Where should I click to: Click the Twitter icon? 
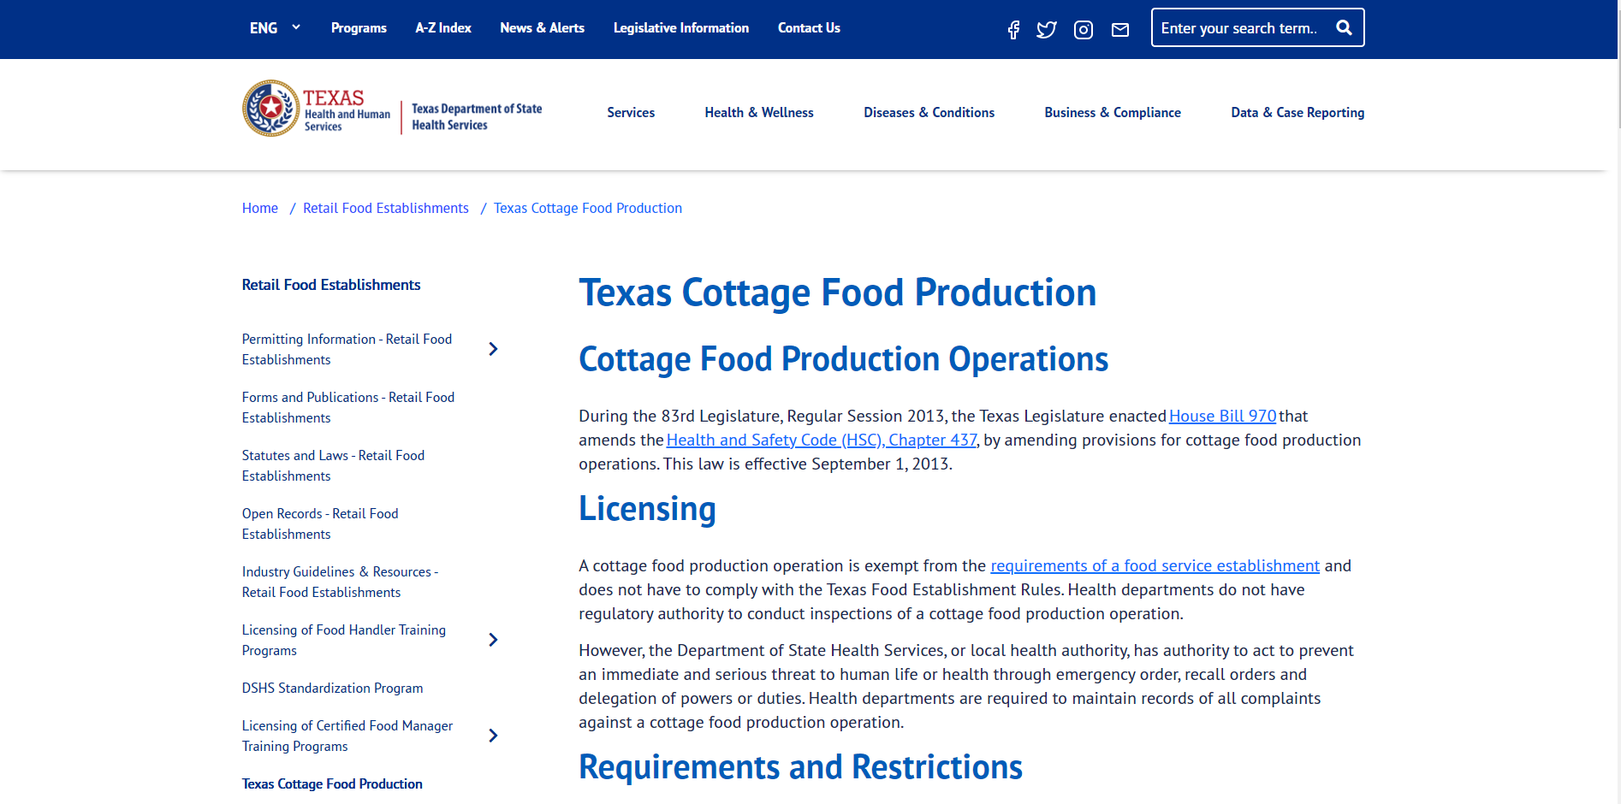(x=1047, y=28)
